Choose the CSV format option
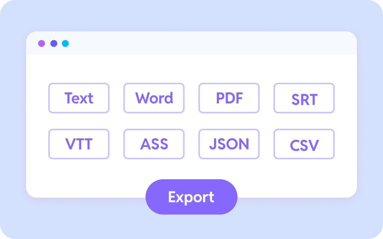383x239 pixels. (x=304, y=144)
